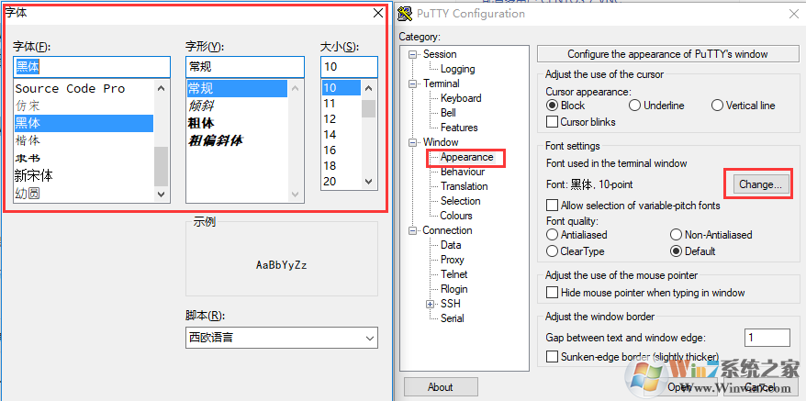The image size is (806, 401).
Task: Click the About button
Action: point(441,387)
